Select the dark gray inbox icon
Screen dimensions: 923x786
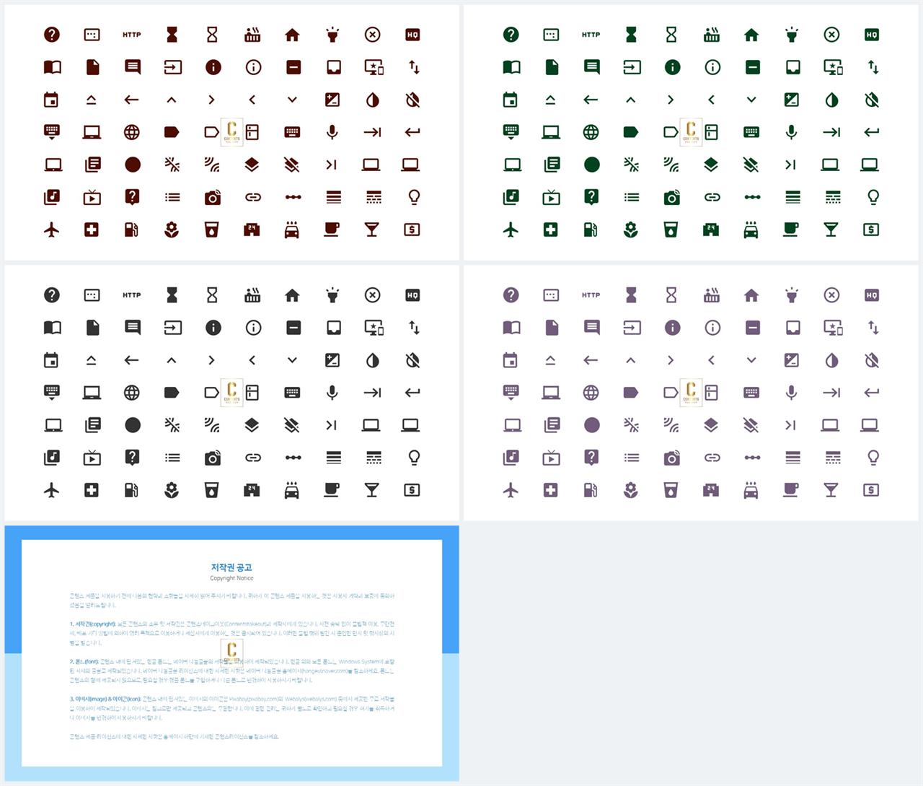(333, 328)
